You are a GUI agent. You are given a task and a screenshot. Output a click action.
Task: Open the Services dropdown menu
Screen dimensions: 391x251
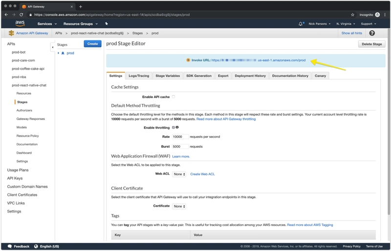pyautogui.click(x=47, y=24)
